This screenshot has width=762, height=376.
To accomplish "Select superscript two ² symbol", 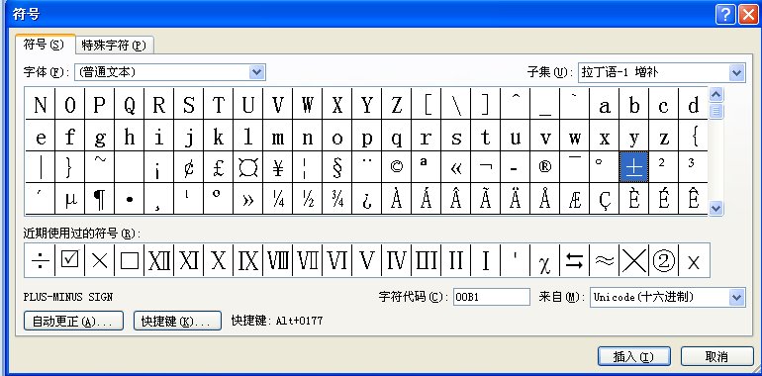I will click(663, 166).
